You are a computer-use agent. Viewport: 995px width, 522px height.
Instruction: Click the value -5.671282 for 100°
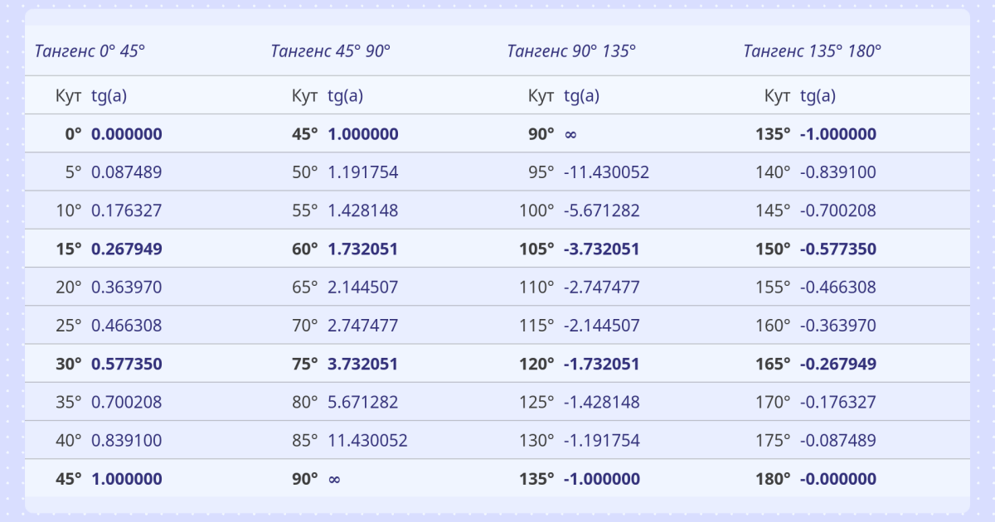[x=601, y=210]
